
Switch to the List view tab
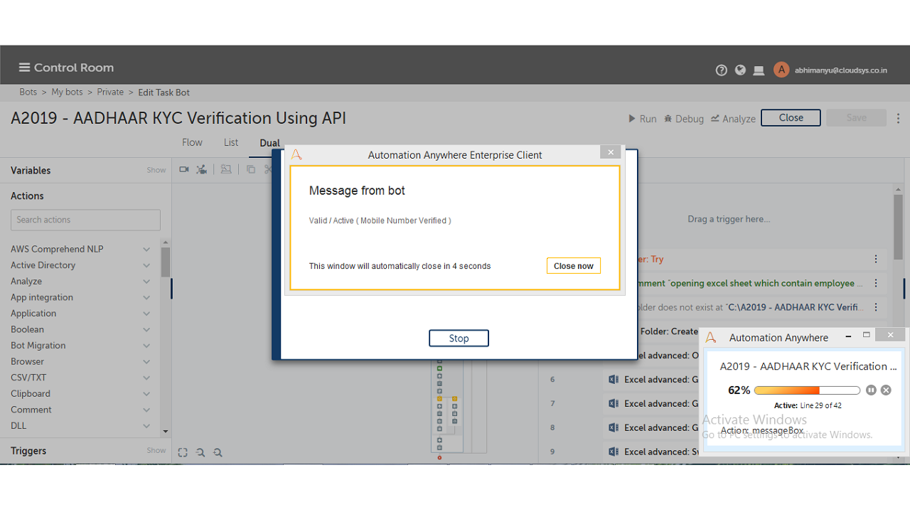coord(231,142)
